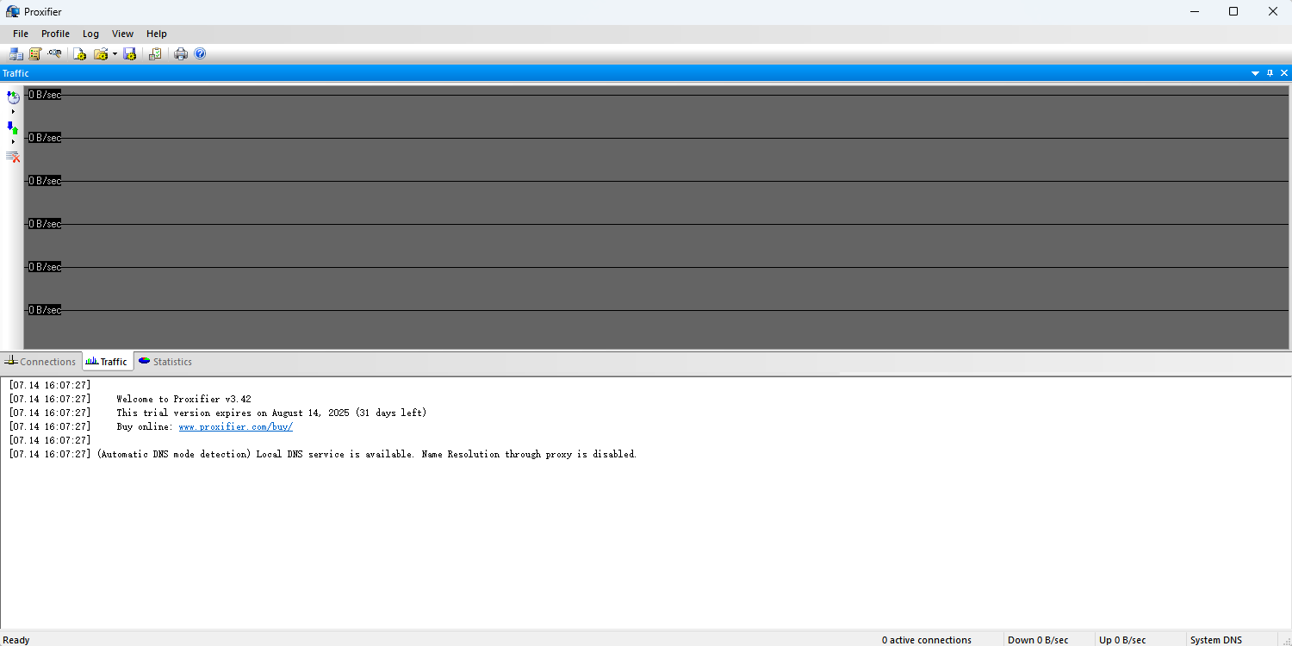Switch to the Connections tab
This screenshot has height=646, width=1292.
coord(40,362)
